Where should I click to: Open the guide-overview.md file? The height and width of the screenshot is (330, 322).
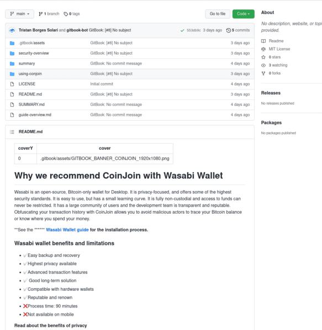(35, 115)
